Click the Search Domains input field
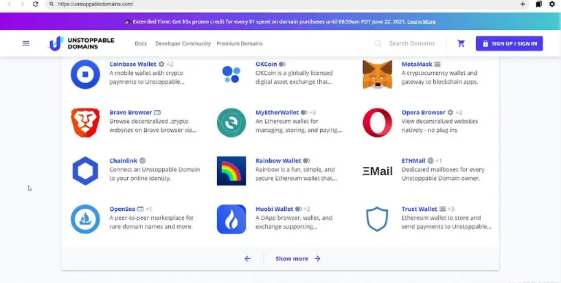The height and width of the screenshot is (283, 561). pyautogui.click(x=412, y=43)
